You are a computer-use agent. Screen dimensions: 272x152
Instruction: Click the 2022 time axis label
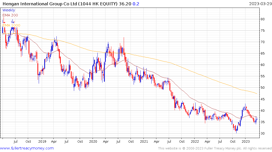pyautogui.click(x=195, y=141)
